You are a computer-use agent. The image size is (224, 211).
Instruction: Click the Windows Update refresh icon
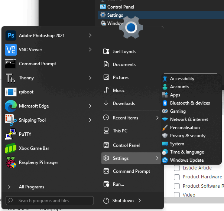tap(165, 160)
